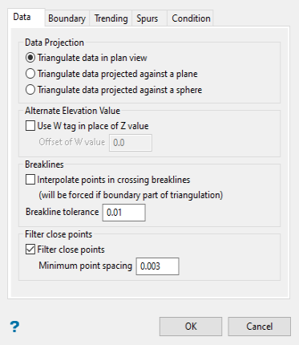Screen dimensions: 299x345
Task: Click the Use W tag option label text
Action: pyautogui.click(x=93, y=126)
